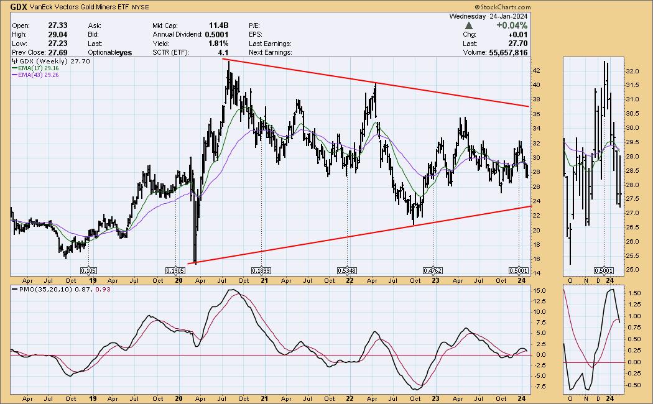The width and height of the screenshot is (653, 404).
Task: Click the 42 price axis label
Action: pos(536,71)
